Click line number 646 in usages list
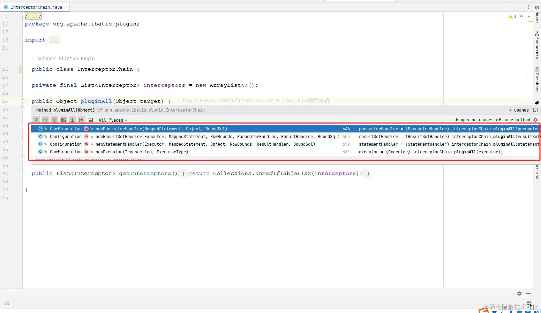Screen dimensions: 541x313 [x=346, y=129]
